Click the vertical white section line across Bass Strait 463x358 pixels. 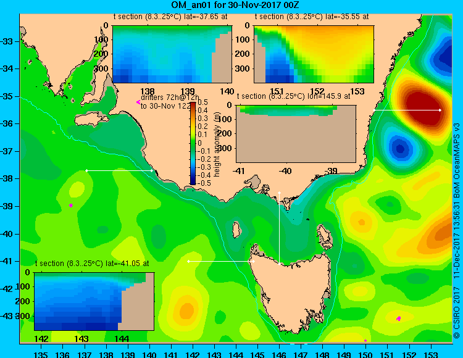[279, 228]
